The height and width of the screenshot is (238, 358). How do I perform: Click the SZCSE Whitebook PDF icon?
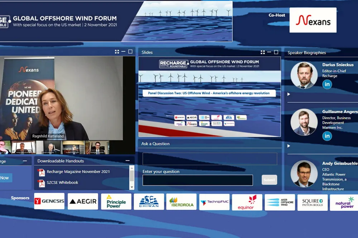point(42,183)
